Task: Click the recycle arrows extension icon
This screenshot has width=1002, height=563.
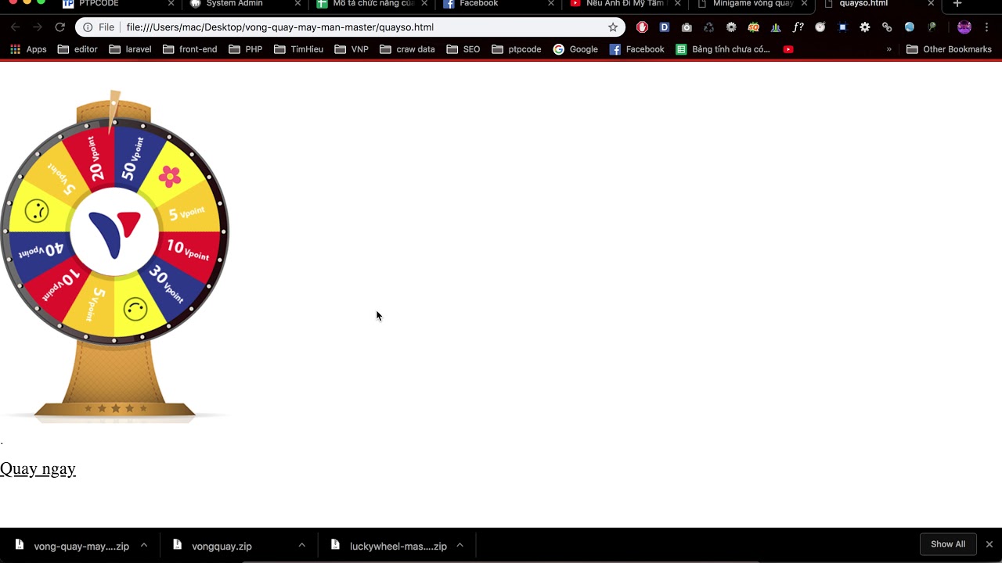Action: pyautogui.click(x=708, y=27)
